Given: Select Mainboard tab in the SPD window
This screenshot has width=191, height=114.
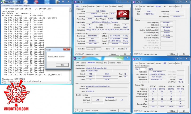Looking at the screenshot, I should coord(150,63).
